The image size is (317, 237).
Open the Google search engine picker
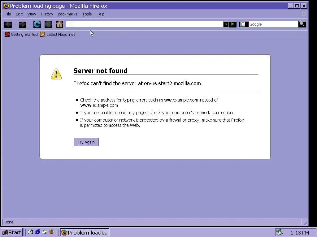(x=244, y=24)
